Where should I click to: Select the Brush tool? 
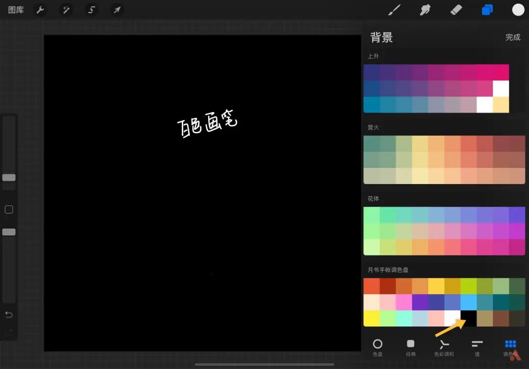394,10
